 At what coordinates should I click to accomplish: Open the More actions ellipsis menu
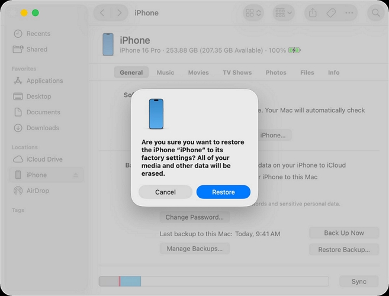[x=349, y=12]
